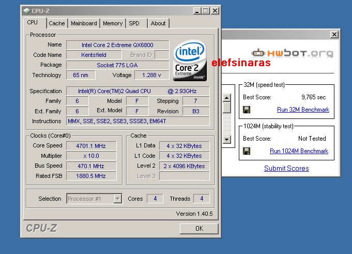
Task: Click the Level 2 value 2 x 4096 KBytes
Action: pyautogui.click(x=185, y=166)
